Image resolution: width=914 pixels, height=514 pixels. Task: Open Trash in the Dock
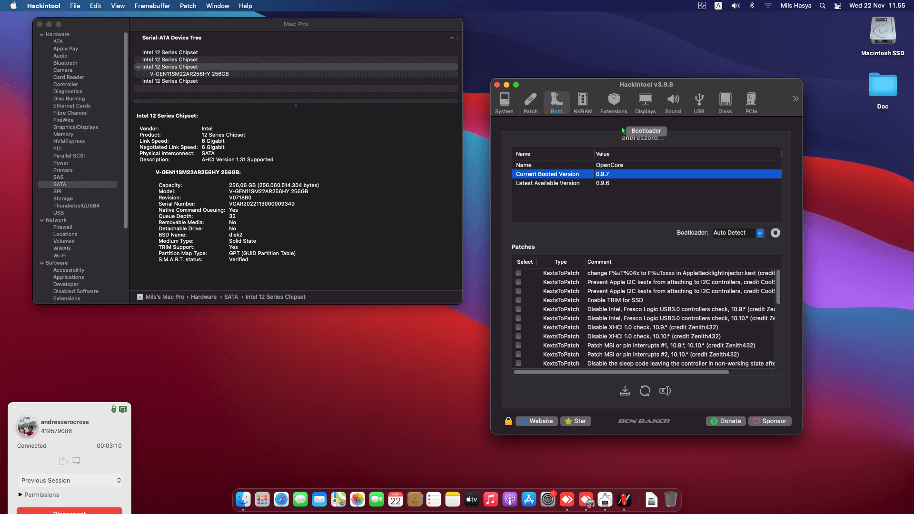click(x=670, y=499)
